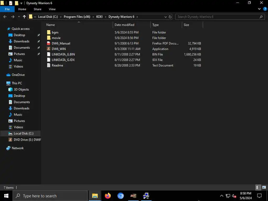The height and width of the screenshot is (201, 268).
Task: Navigate to Program Files (x86) breadcrumb
Action: (77, 17)
